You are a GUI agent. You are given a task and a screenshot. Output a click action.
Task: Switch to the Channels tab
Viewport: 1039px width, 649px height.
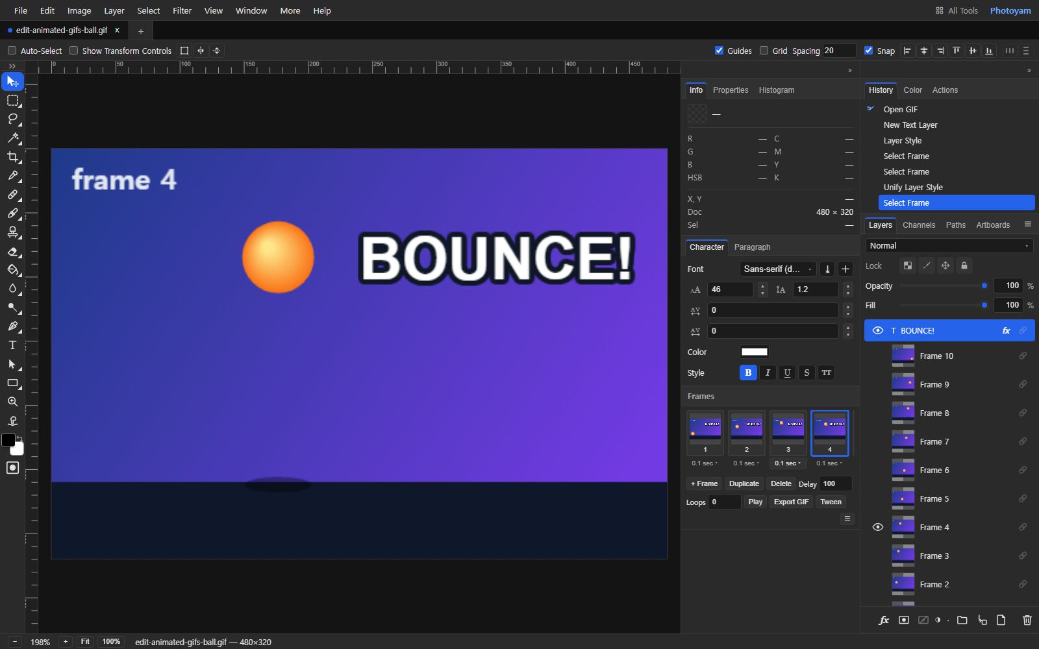click(x=919, y=225)
